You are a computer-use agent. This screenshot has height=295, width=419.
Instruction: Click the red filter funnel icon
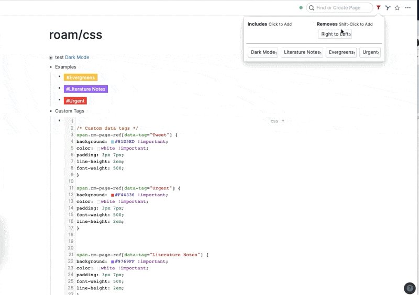378,8
